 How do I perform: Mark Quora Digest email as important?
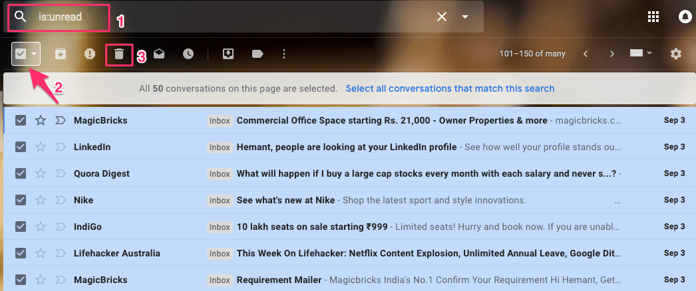[61, 173]
